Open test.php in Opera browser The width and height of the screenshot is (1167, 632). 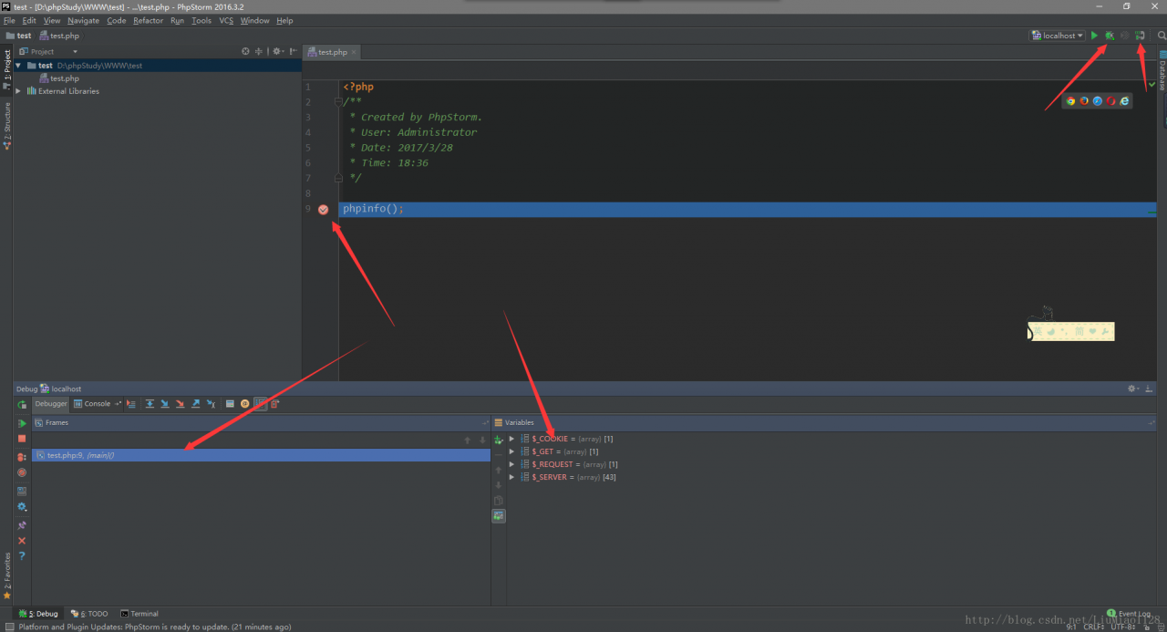[1110, 101]
